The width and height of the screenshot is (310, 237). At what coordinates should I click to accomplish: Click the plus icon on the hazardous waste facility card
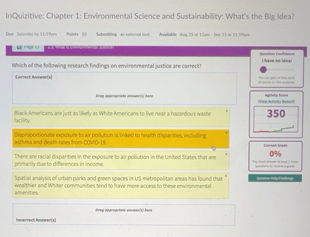(x=226, y=111)
